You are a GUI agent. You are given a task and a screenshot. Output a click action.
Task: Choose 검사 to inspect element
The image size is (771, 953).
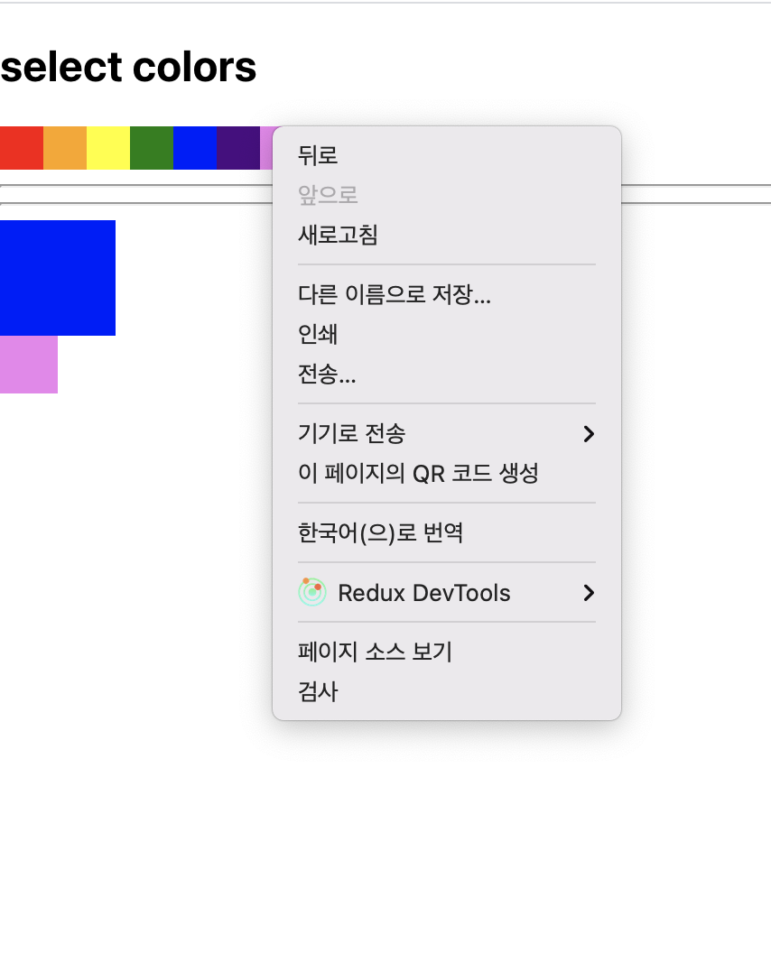coord(446,691)
